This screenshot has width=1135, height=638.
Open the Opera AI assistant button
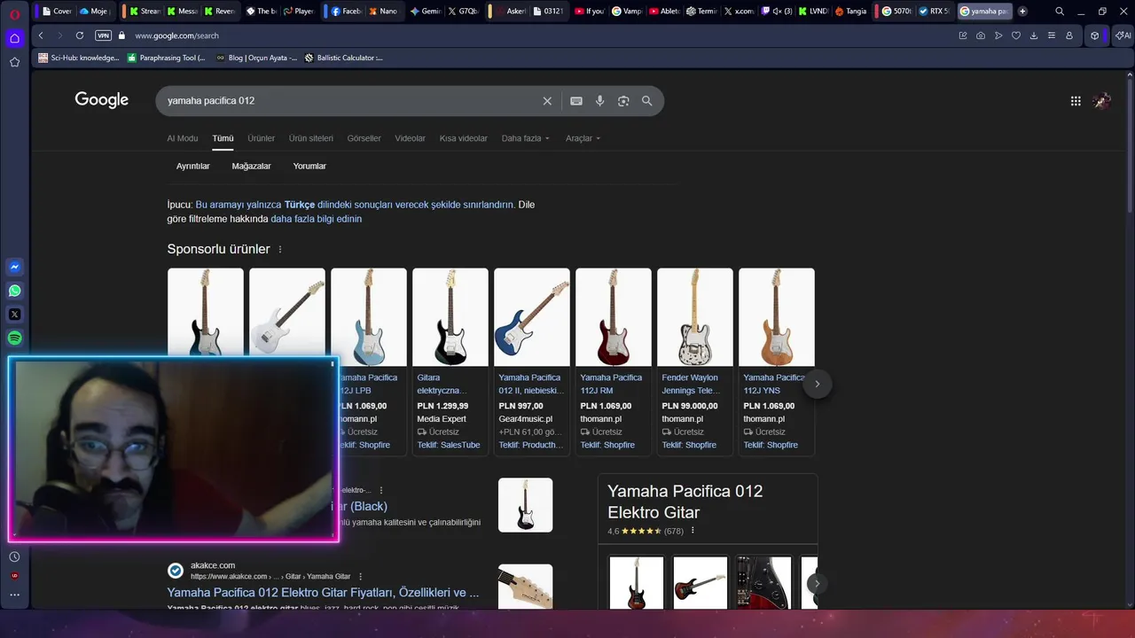(x=1123, y=35)
